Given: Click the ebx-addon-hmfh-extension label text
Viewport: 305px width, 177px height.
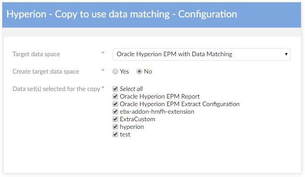Looking at the screenshot, I should pos(157,111).
